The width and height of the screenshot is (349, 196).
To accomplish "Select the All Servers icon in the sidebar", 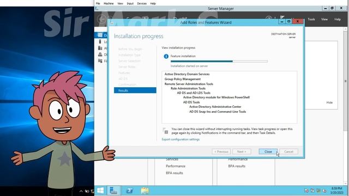I will tap(100, 48).
